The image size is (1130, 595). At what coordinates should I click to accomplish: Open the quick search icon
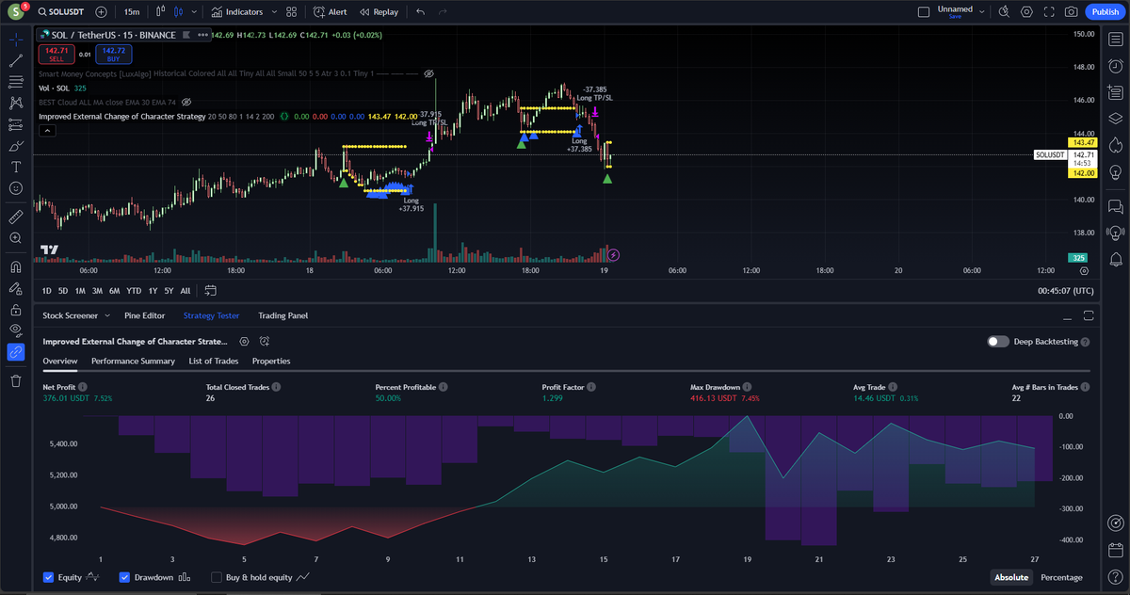click(x=1004, y=12)
